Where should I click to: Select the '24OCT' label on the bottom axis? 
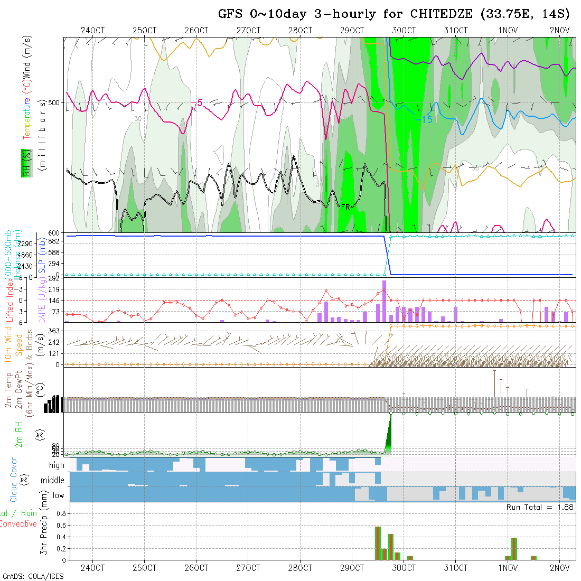pos(92,568)
